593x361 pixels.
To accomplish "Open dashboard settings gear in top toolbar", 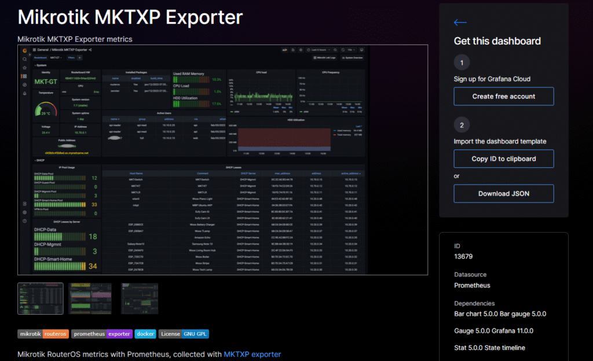I will pos(301,50).
